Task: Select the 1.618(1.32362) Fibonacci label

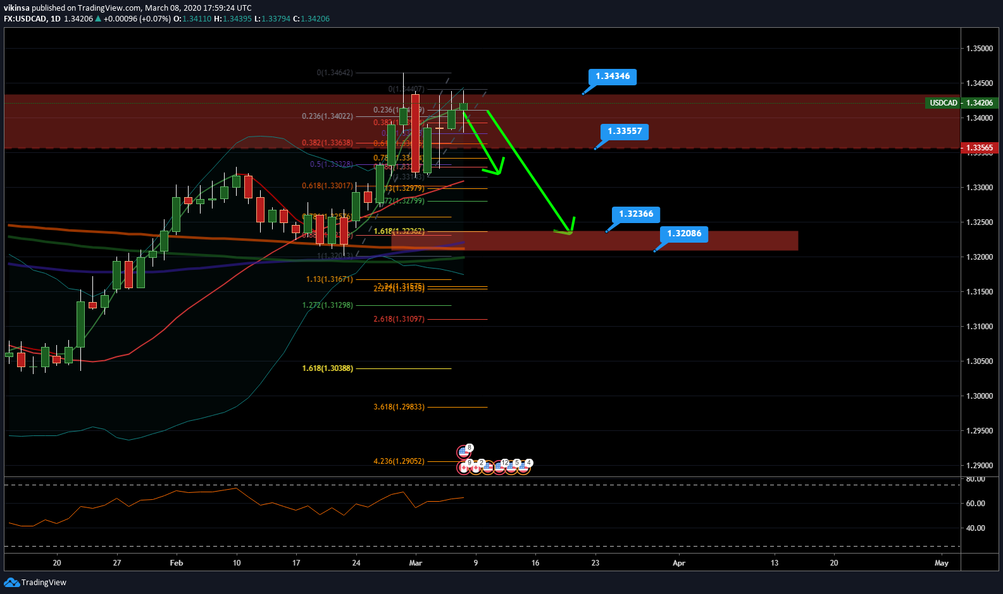Action: [399, 231]
